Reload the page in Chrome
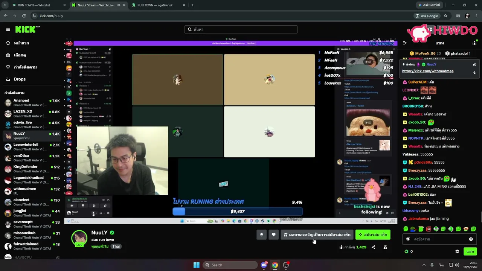Image resolution: width=482 pixels, height=271 pixels. coord(24,16)
